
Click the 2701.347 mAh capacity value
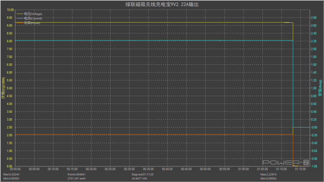76,178
